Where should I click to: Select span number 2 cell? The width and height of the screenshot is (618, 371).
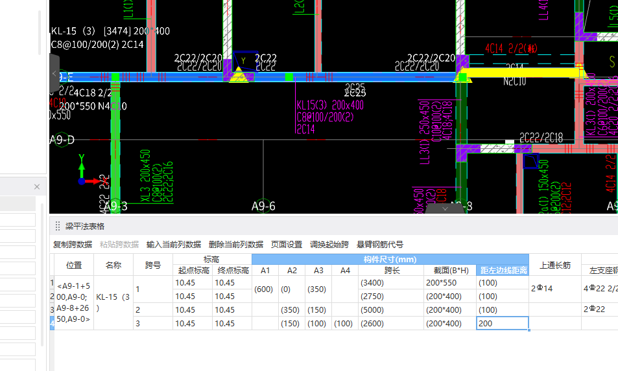[153, 309]
